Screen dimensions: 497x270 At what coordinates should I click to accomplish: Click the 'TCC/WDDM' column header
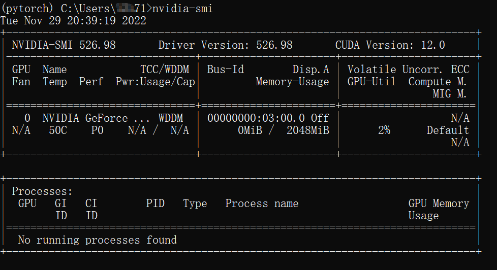[165, 70]
